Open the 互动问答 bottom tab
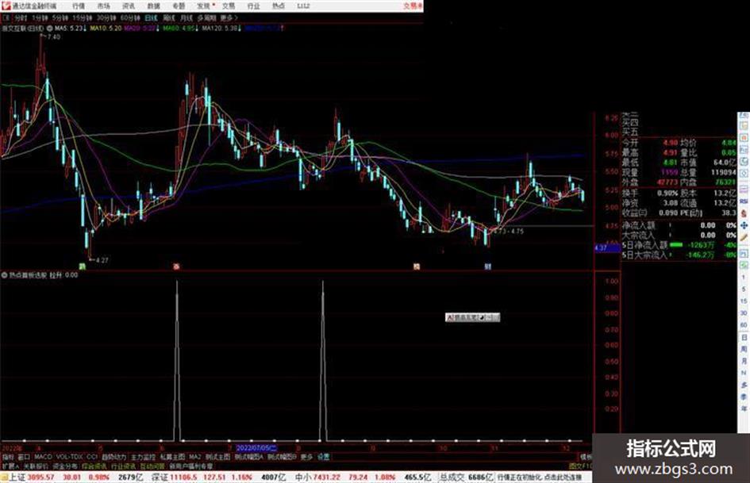Screen dimensions: 750x483 (x=152, y=466)
